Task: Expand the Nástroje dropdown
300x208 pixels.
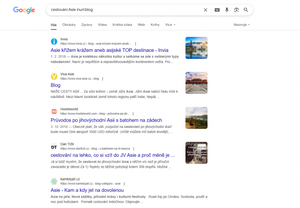Action: (242, 25)
